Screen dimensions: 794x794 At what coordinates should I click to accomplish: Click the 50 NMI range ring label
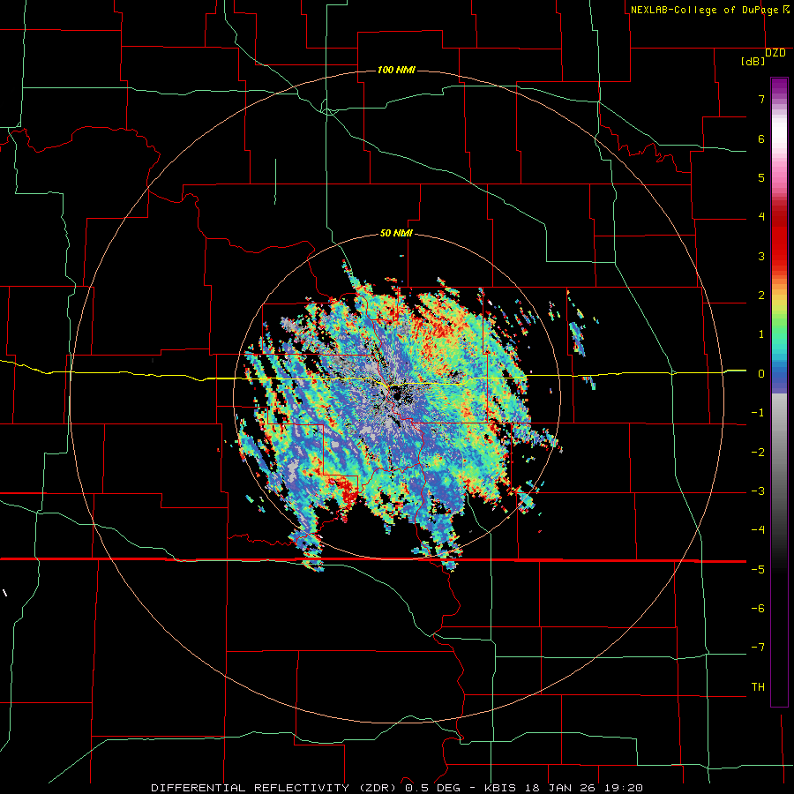pos(396,234)
